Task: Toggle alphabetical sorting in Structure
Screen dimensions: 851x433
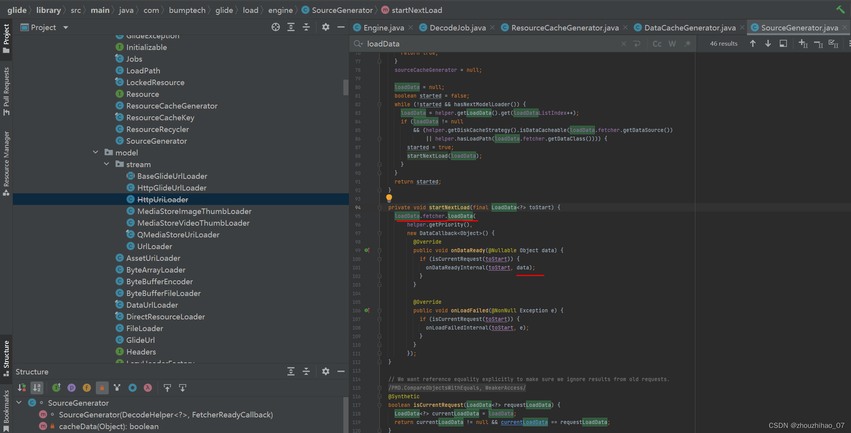Action: tap(37, 388)
